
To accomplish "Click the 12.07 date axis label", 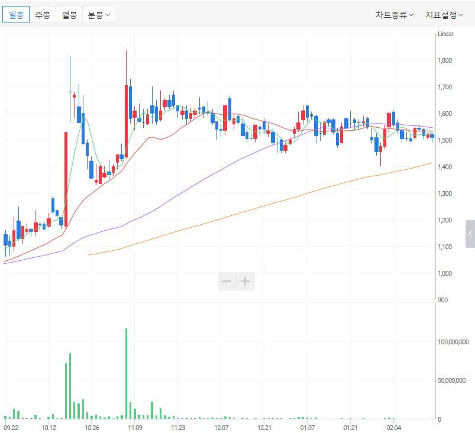I will click(221, 428).
